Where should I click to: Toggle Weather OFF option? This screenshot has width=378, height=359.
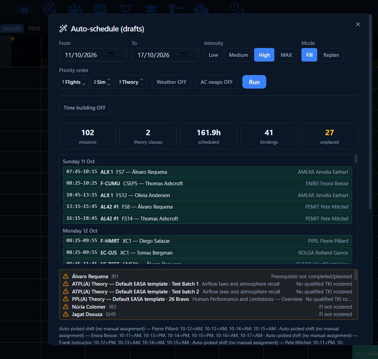(x=171, y=82)
